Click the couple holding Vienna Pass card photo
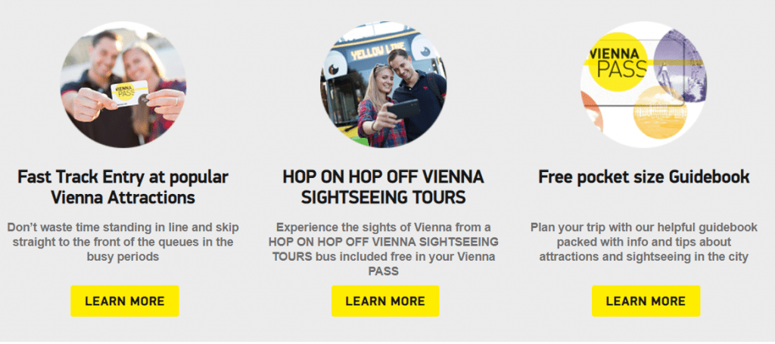 [x=123, y=85]
